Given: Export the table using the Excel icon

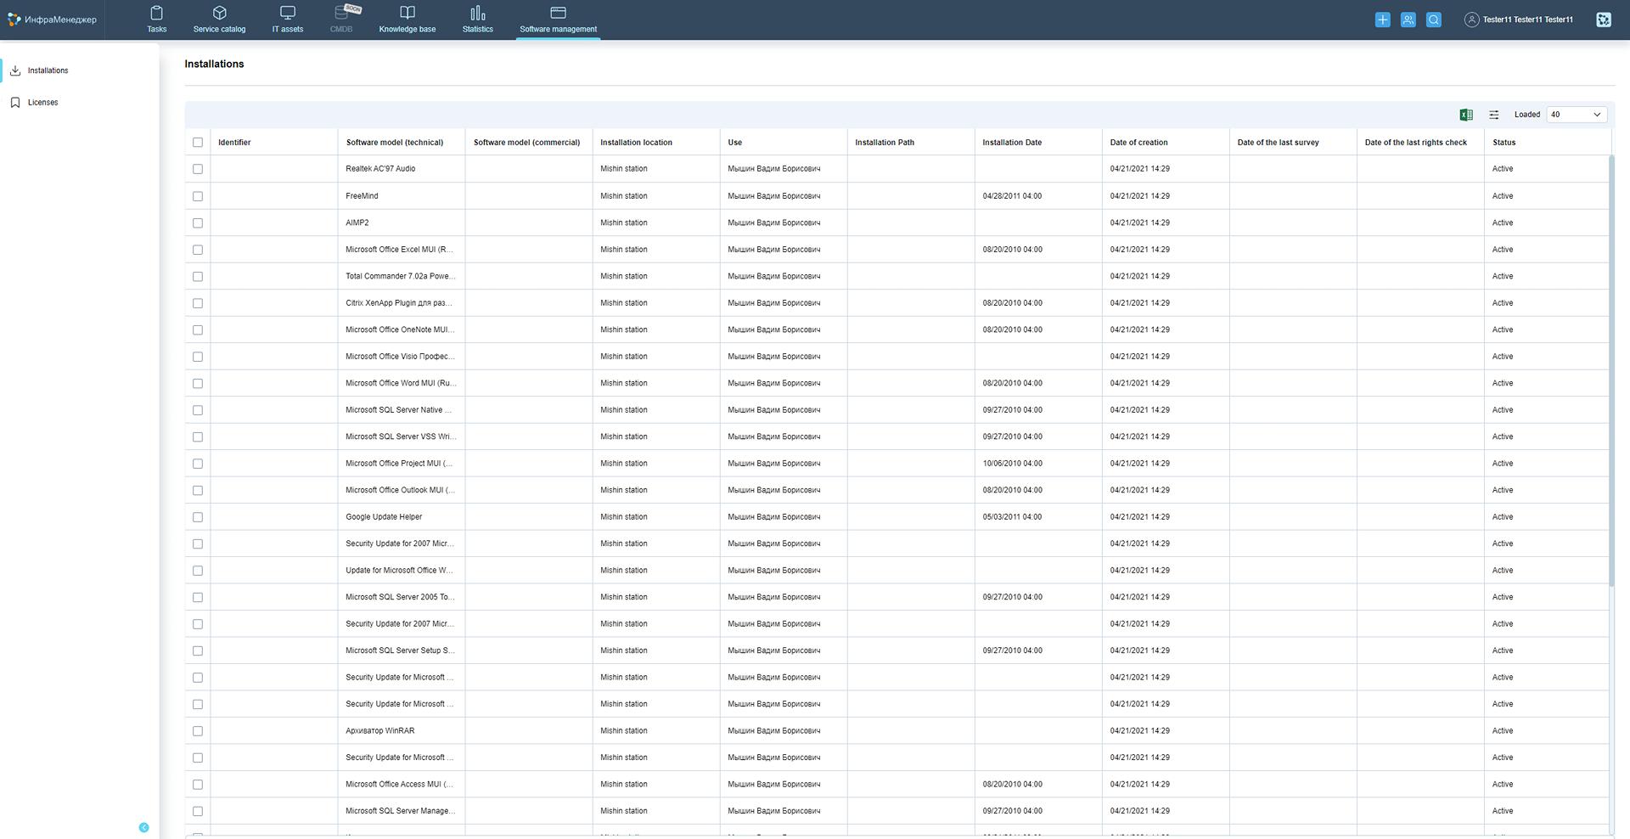Looking at the screenshot, I should pyautogui.click(x=1465, y=115).
